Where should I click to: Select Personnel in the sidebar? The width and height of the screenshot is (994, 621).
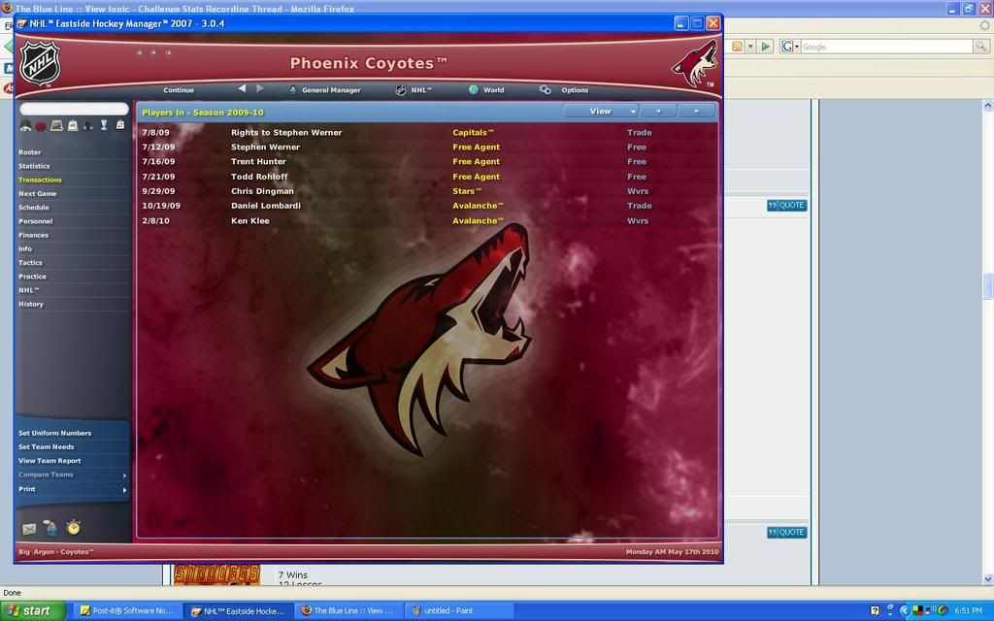click(36, 221)
